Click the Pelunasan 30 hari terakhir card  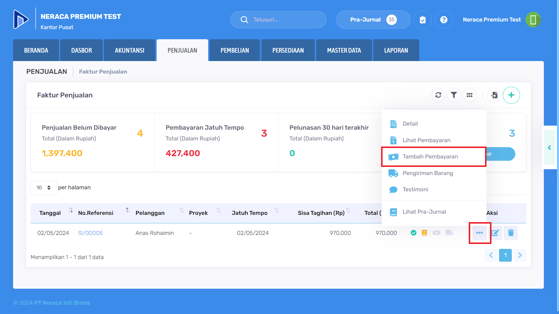click(x=330, y=142)
